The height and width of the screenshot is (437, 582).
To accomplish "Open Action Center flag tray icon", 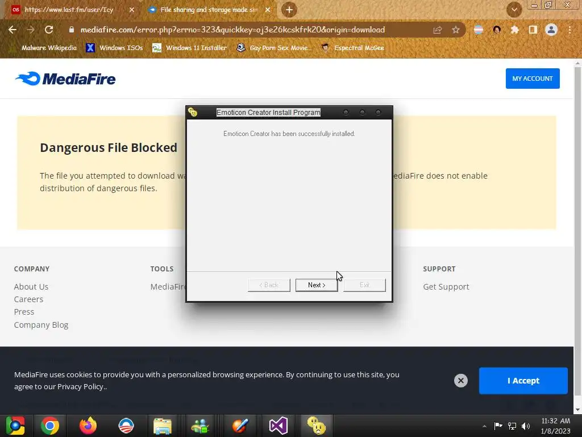I will (x=498, y=426).
